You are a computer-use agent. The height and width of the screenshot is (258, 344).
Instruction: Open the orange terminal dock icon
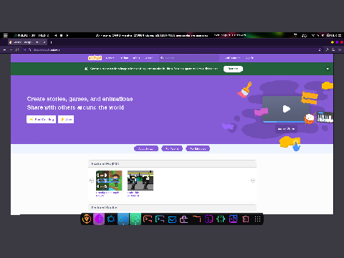pos(148,219)
